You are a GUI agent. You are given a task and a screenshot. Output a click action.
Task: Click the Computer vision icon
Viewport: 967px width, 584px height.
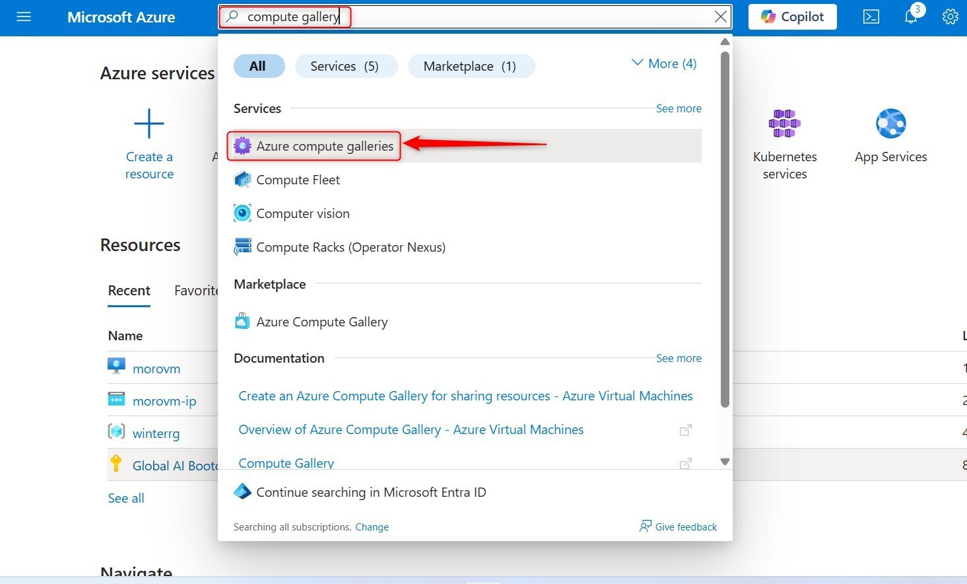[x=242, y=213]
